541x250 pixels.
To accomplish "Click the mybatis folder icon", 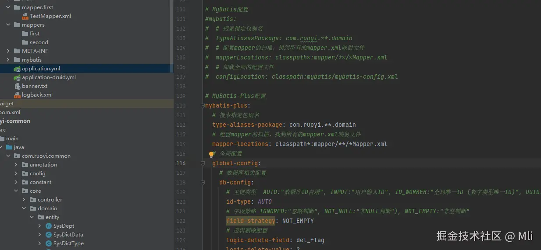I will [x=17, y=60].
